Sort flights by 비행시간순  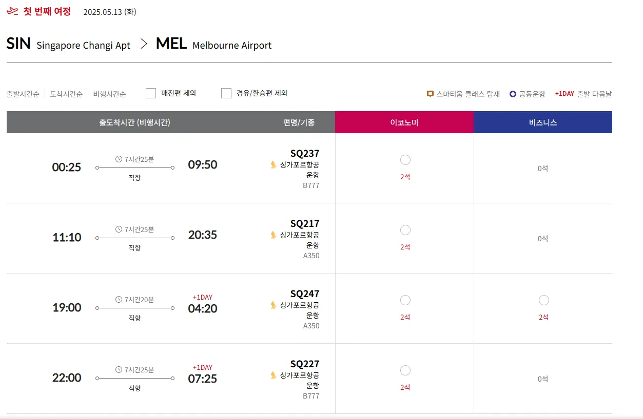[x=109, y=94]
